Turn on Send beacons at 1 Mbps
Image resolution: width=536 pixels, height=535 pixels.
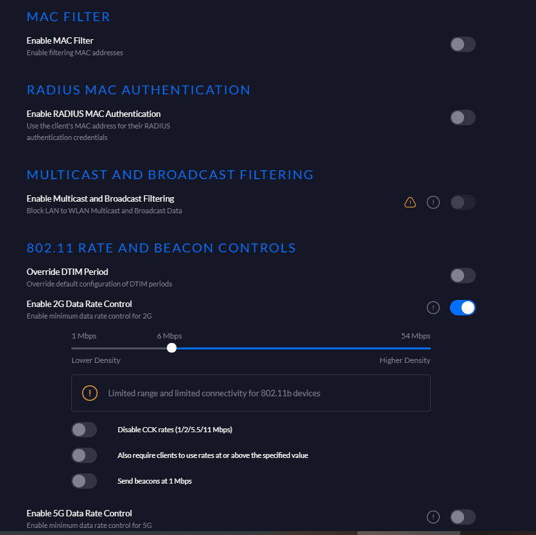click(x=84, y=481)
